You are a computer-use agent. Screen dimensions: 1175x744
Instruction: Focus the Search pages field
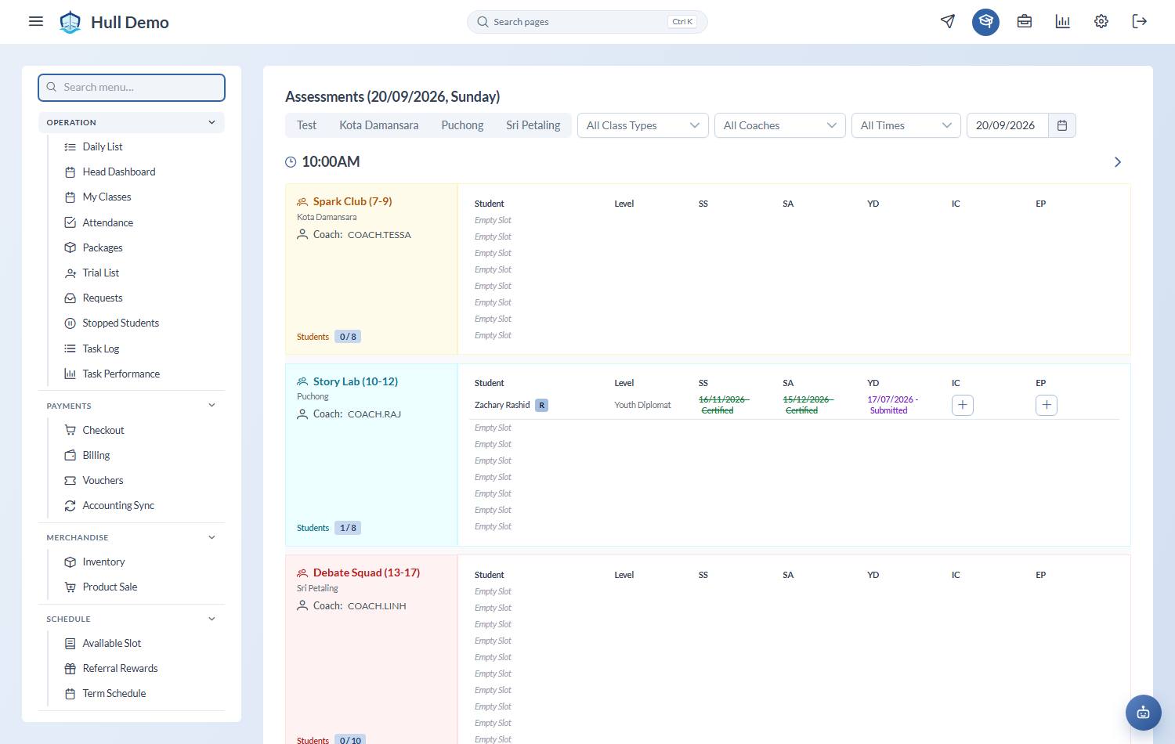pos(587,22)
